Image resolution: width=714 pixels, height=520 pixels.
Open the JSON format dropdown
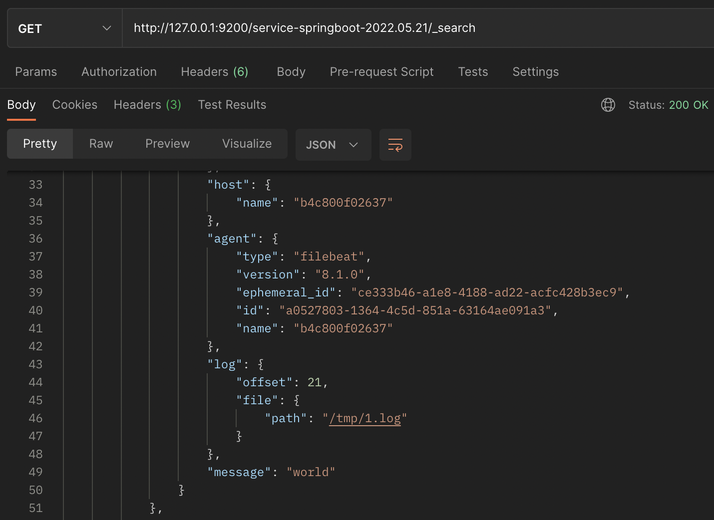tap(333, 145)
